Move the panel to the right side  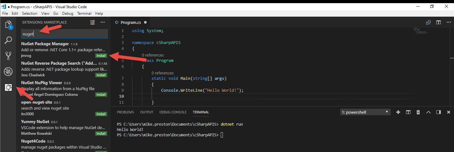(439, 112)
